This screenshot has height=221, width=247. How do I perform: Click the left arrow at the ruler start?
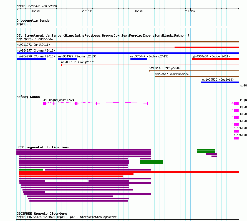pos(17,9)
